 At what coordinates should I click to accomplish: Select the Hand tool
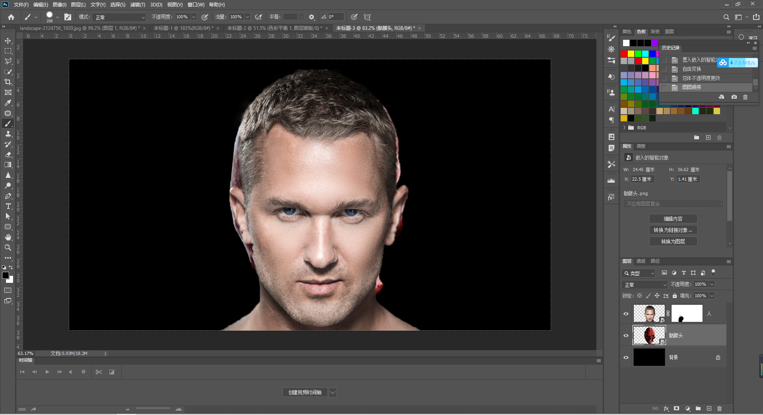click(8, 237)
